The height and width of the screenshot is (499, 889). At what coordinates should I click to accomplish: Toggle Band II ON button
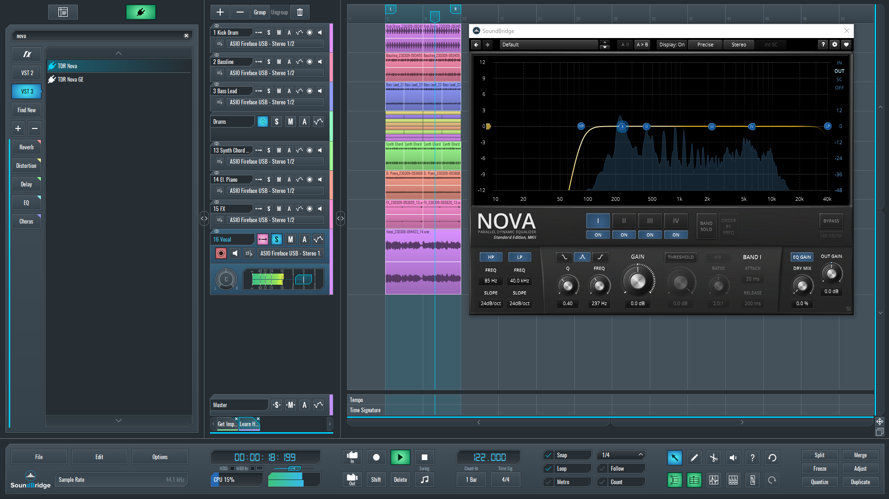tap(624, 235)
